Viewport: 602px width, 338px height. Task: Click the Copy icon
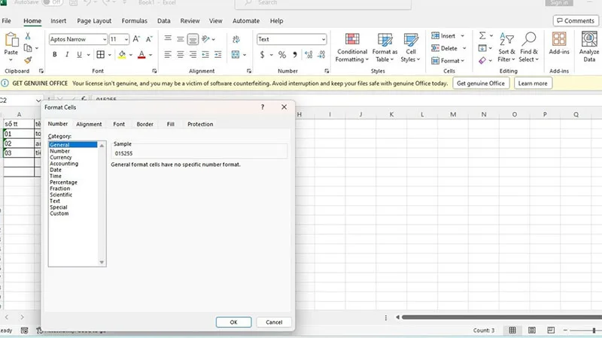point(28,48)
